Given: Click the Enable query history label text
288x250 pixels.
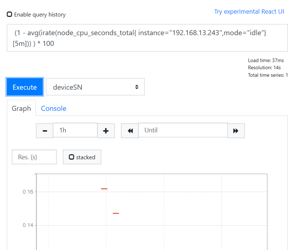Looking at the screenshot, I should coord(40,15).
